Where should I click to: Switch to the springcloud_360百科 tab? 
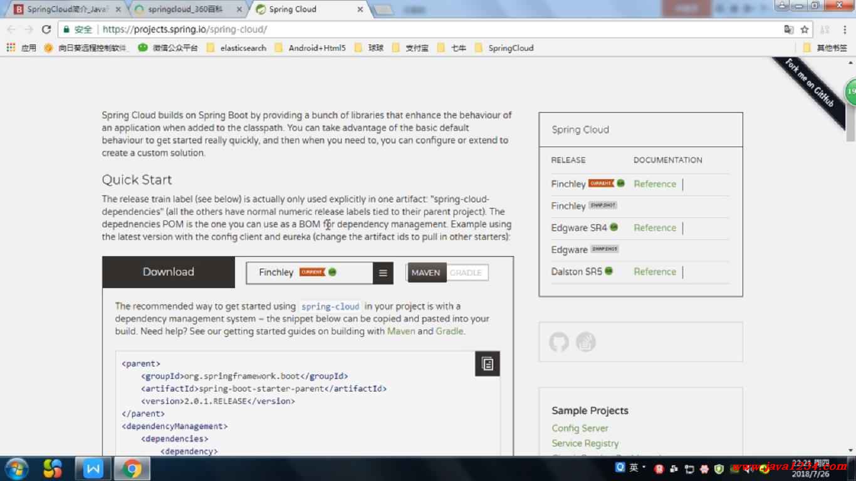coord(188,9)
